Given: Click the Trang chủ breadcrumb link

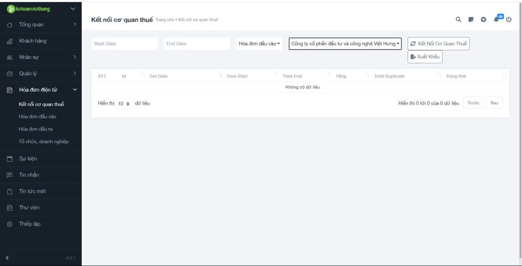Looking at the screenshot, I should click(164, 20).
